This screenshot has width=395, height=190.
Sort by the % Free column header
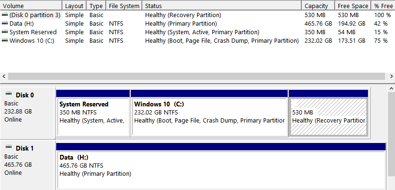tap(383, 6)
